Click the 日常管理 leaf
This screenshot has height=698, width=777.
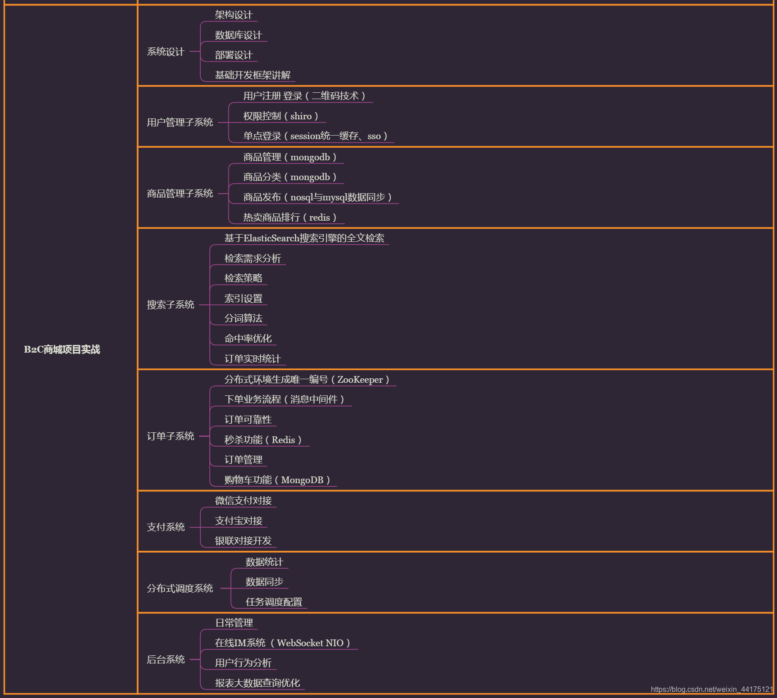pyautogui.click(x=234, y=623)
